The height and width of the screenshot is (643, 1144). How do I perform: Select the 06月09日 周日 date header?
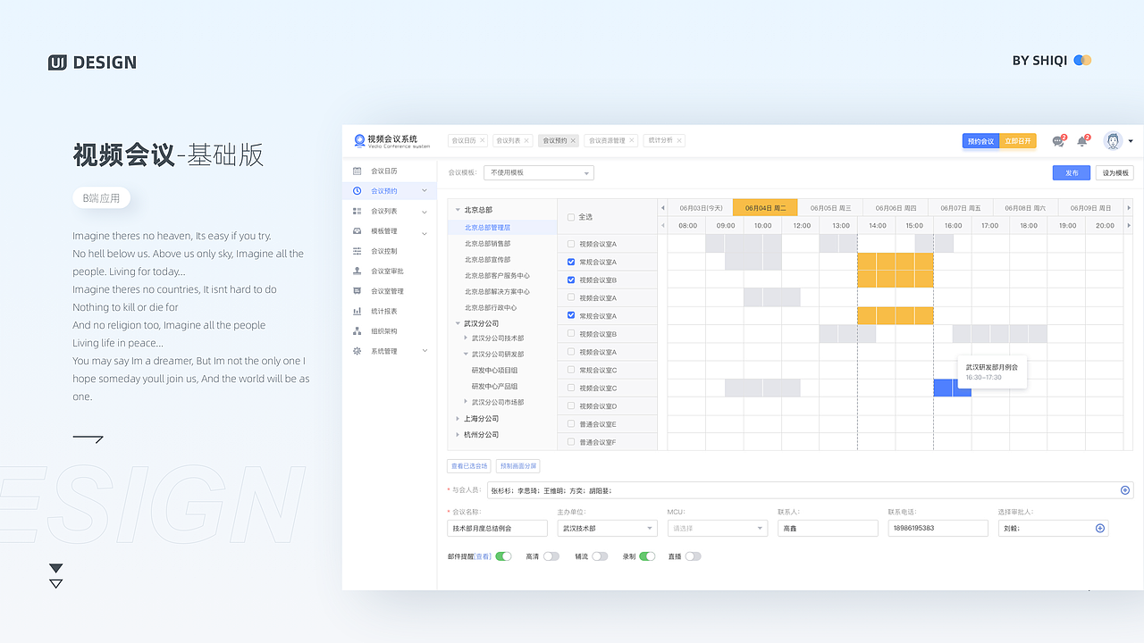pyautogui.click(x=1090, y=207)
